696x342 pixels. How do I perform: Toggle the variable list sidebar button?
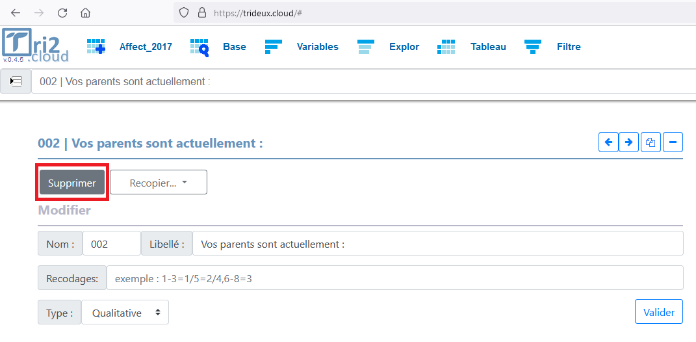click(16, 81)
